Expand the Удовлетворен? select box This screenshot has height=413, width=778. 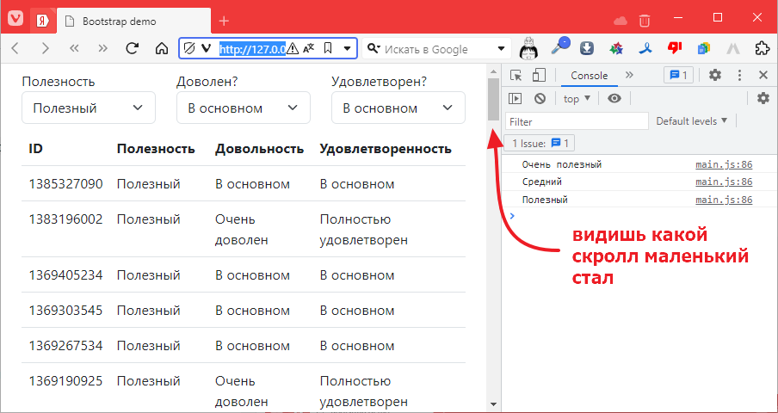coord(398,108)
